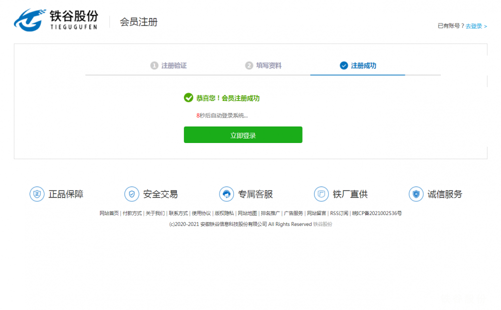The image size is (501, 310).
Task: Click the 正品保障 badge icon
Action: (x=37, y=194)
